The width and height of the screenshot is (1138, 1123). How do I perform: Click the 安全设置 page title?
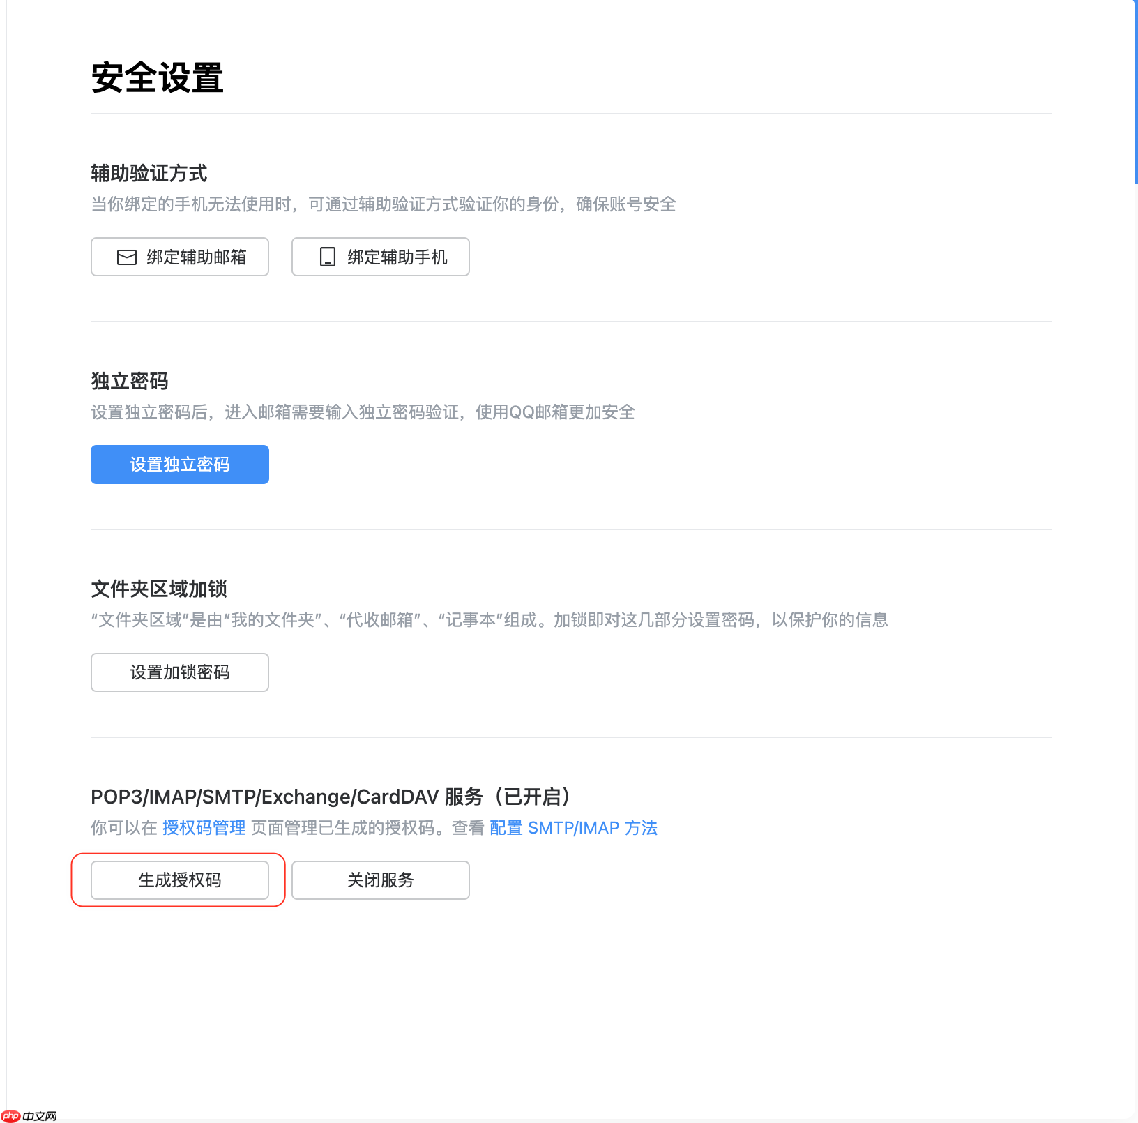pyautogui.click(x=158, y=77)
